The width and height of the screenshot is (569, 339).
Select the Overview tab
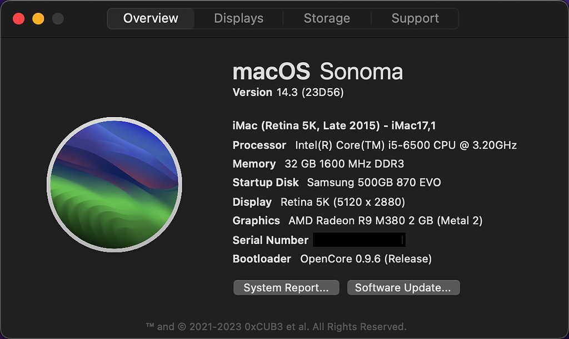pos(151,18)
